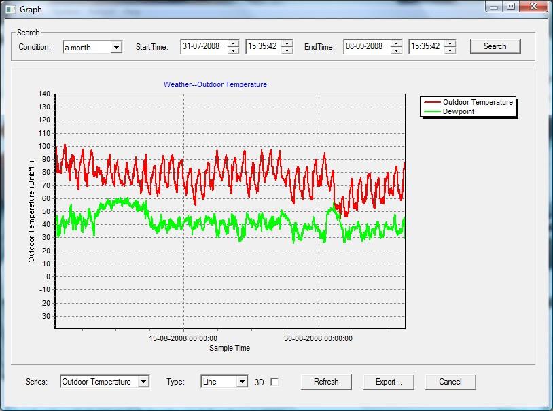The height and width of the screenshot is (411, 553).
Task: Increase the start date with up arrow
Action: pyautogui.click(x=234, y=43)
